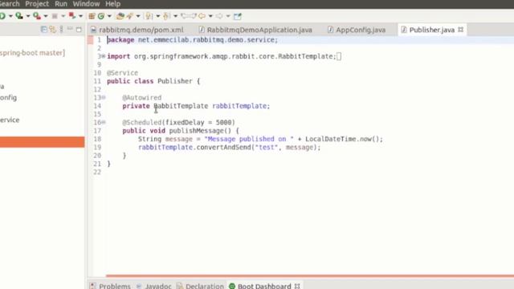Viewport: 514px width, 289px height.
Task: Click the Pin Editor icon
Action: pyautogui.click(x=238, y=16)
